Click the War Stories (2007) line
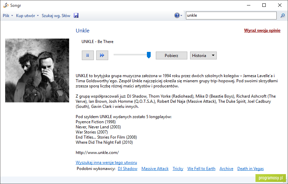Screen dimensions: 288x184 click(x=92, y=132)
